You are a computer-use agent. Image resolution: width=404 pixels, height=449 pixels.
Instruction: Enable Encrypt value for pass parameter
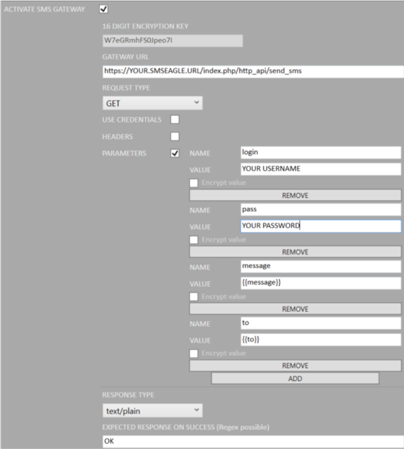click(x=194, y=240)
